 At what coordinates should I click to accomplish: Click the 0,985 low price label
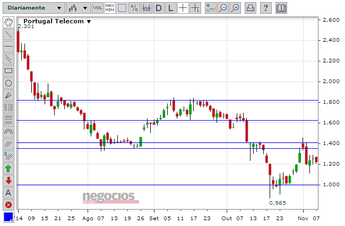pos(278,203)
